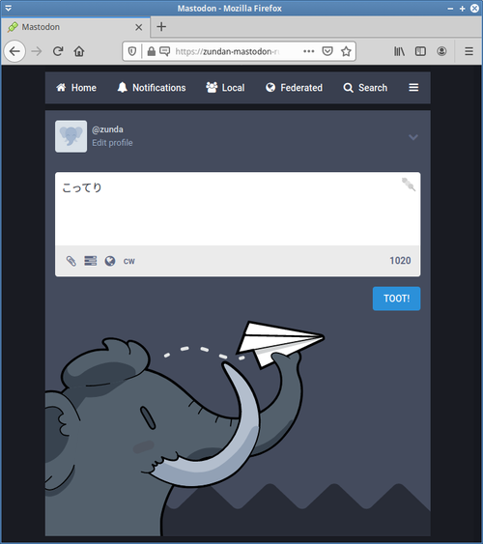The height and width of the screenshot is (544, 483).
Task: Click the Edit profile link
Action: coord(112,143)
